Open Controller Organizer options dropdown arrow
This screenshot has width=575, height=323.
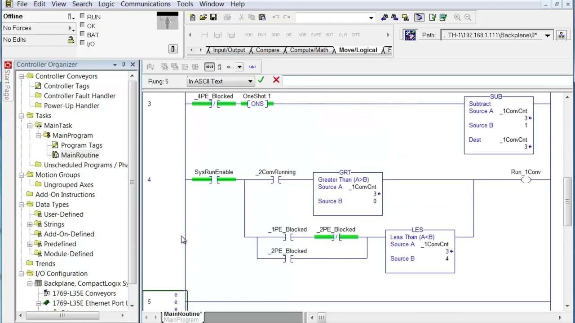(x=115, y=65)
